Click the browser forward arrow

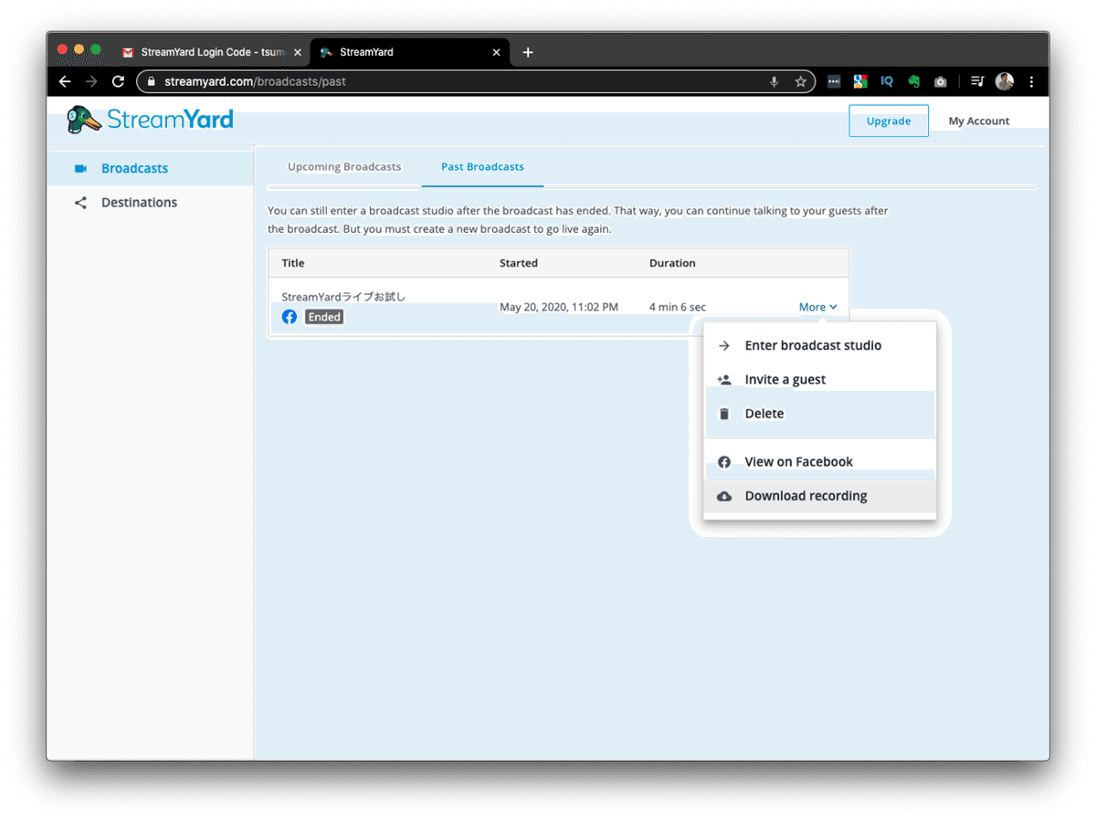[91, 81]
